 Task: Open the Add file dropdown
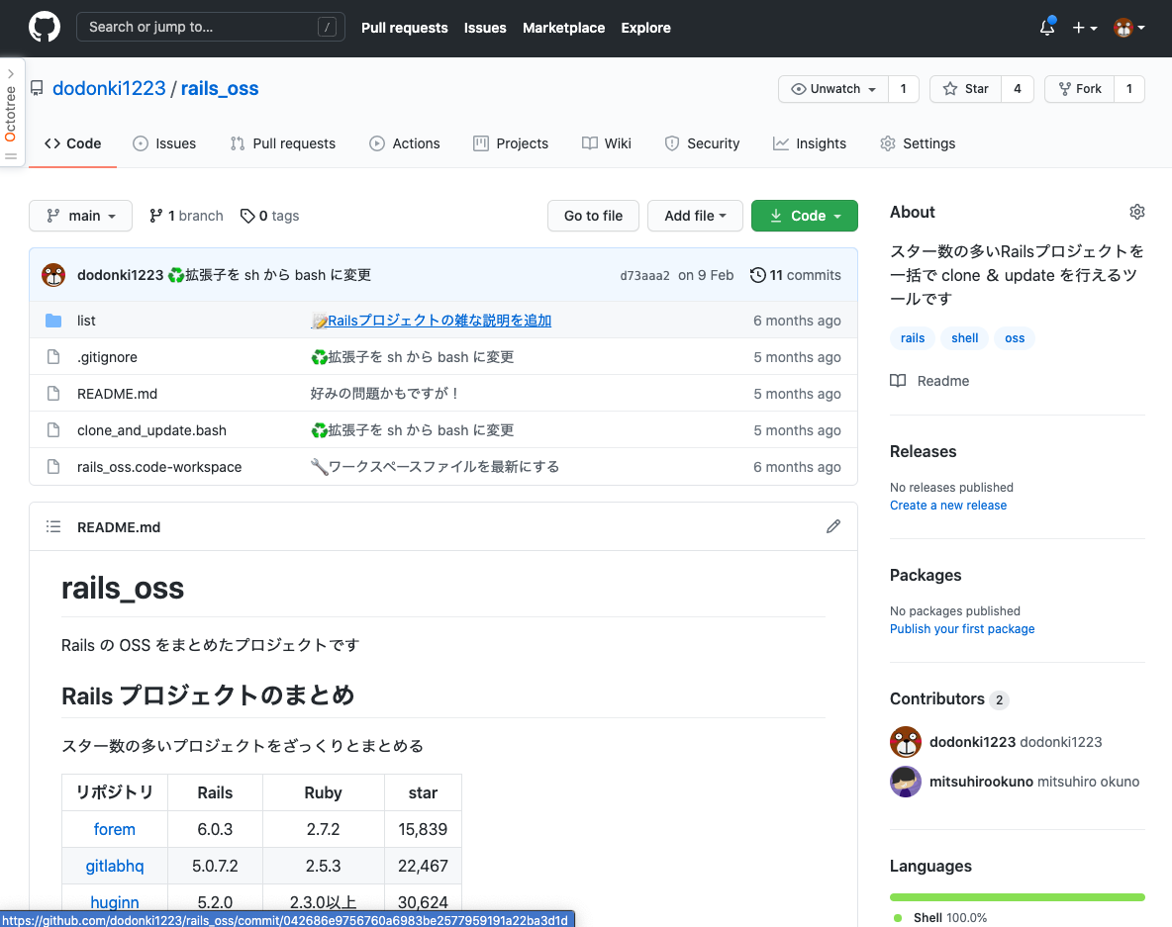pyautogui.click(x=695, y=216)
